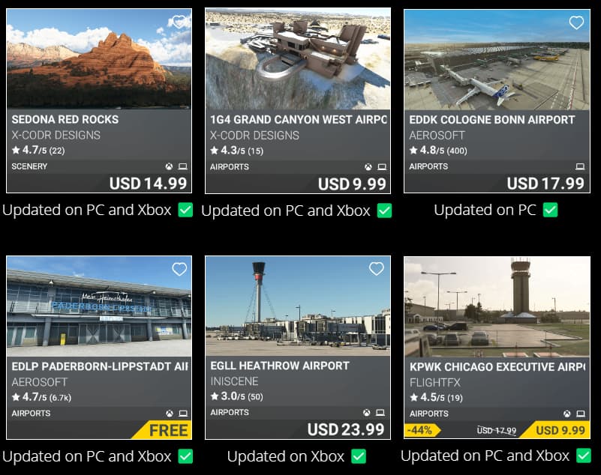Click the USD 23.99 price on EGLL Heathrow

click(346, 429)
